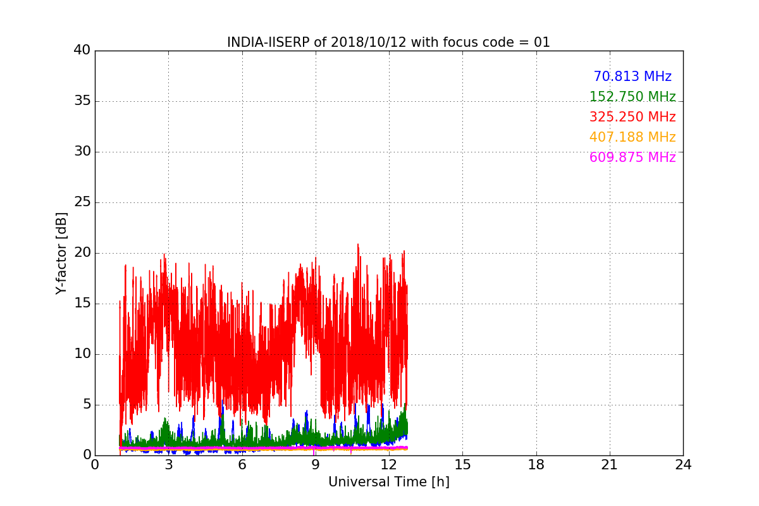Click the y-axis tick label 5
Screen dimensions: 759x506
(87, 405)
